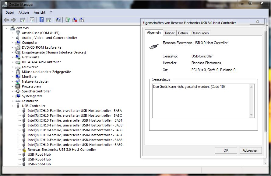The height and width of the screenshot is (176, 271).
Task: Switch to the Details tab
Action: (x=183, y=33)
